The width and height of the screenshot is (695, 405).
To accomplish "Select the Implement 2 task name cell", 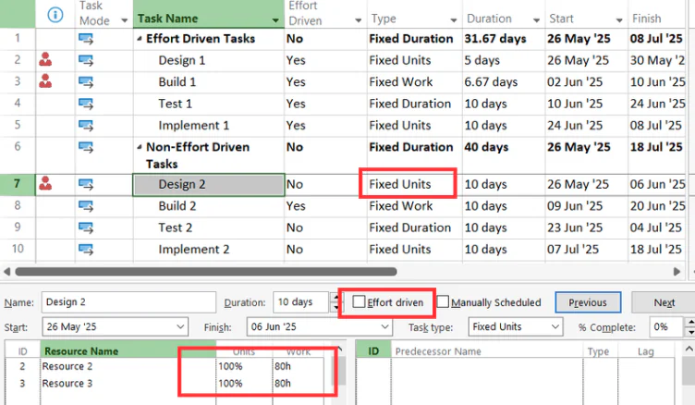I will coord(208,250).
